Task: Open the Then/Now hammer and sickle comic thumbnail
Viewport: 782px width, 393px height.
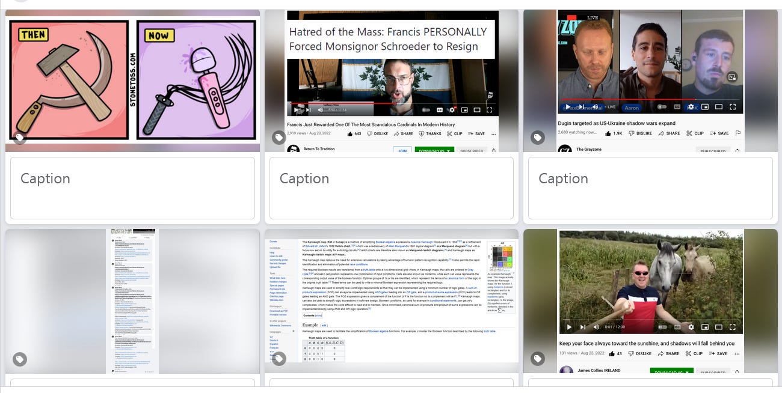Action: pos(132,81)
